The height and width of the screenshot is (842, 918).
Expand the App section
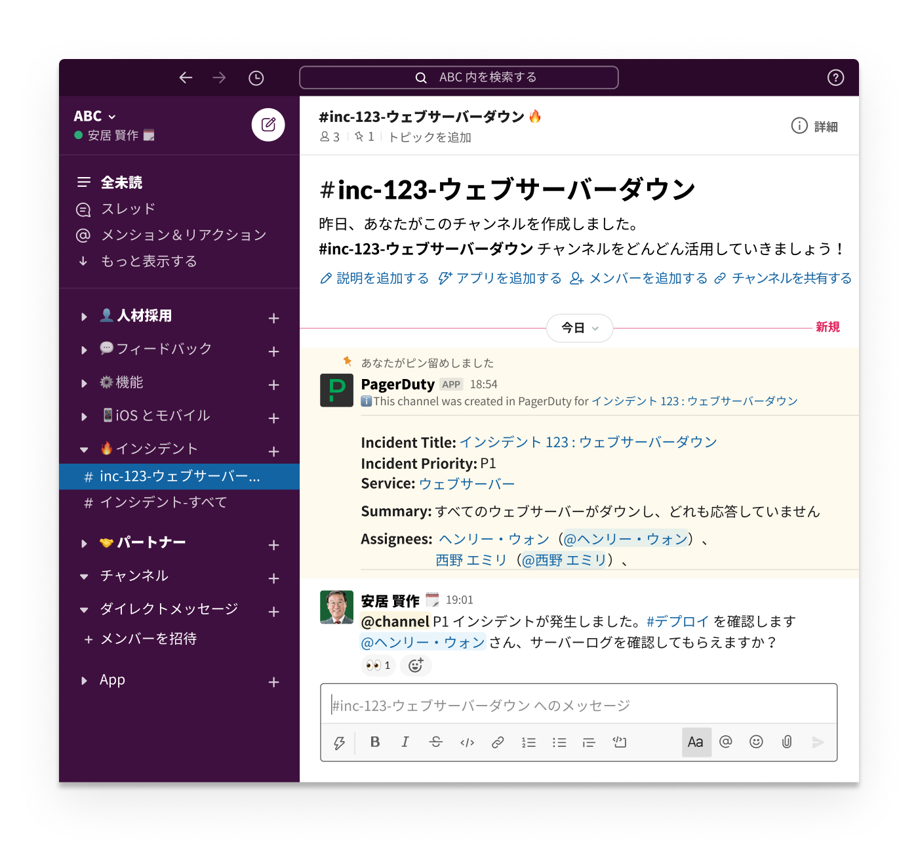coord(84,681)
